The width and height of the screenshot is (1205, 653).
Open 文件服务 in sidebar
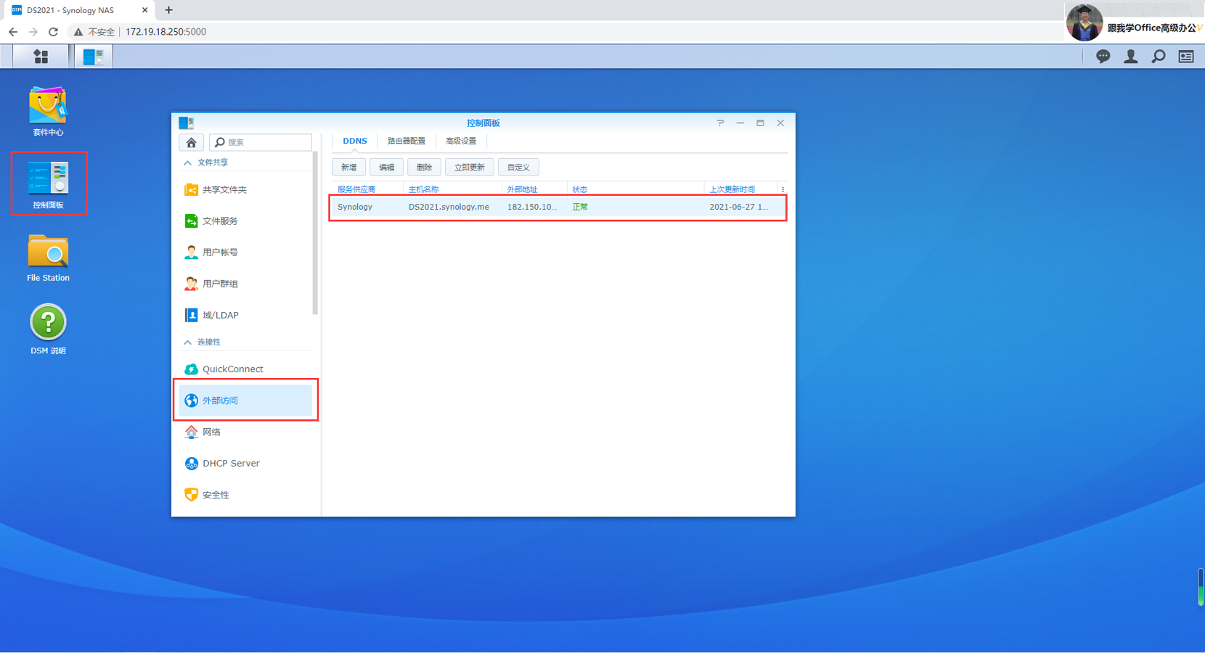click(245, 221)
